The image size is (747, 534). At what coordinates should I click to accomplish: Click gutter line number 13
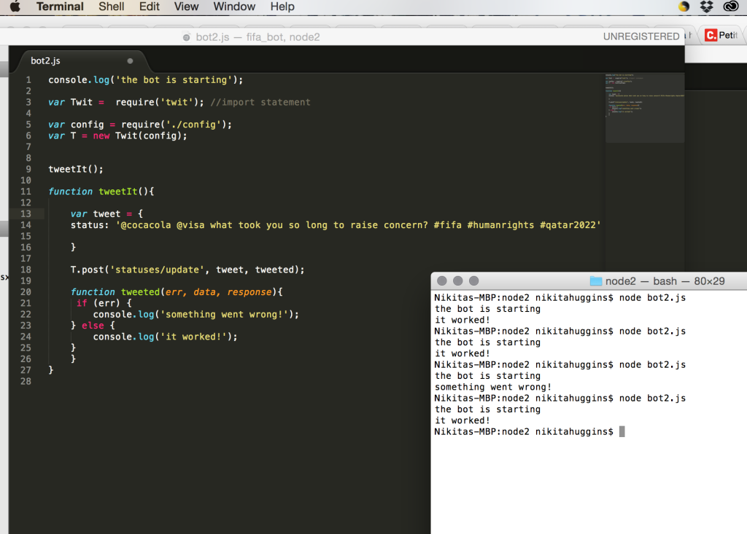[x=26, y=214]
